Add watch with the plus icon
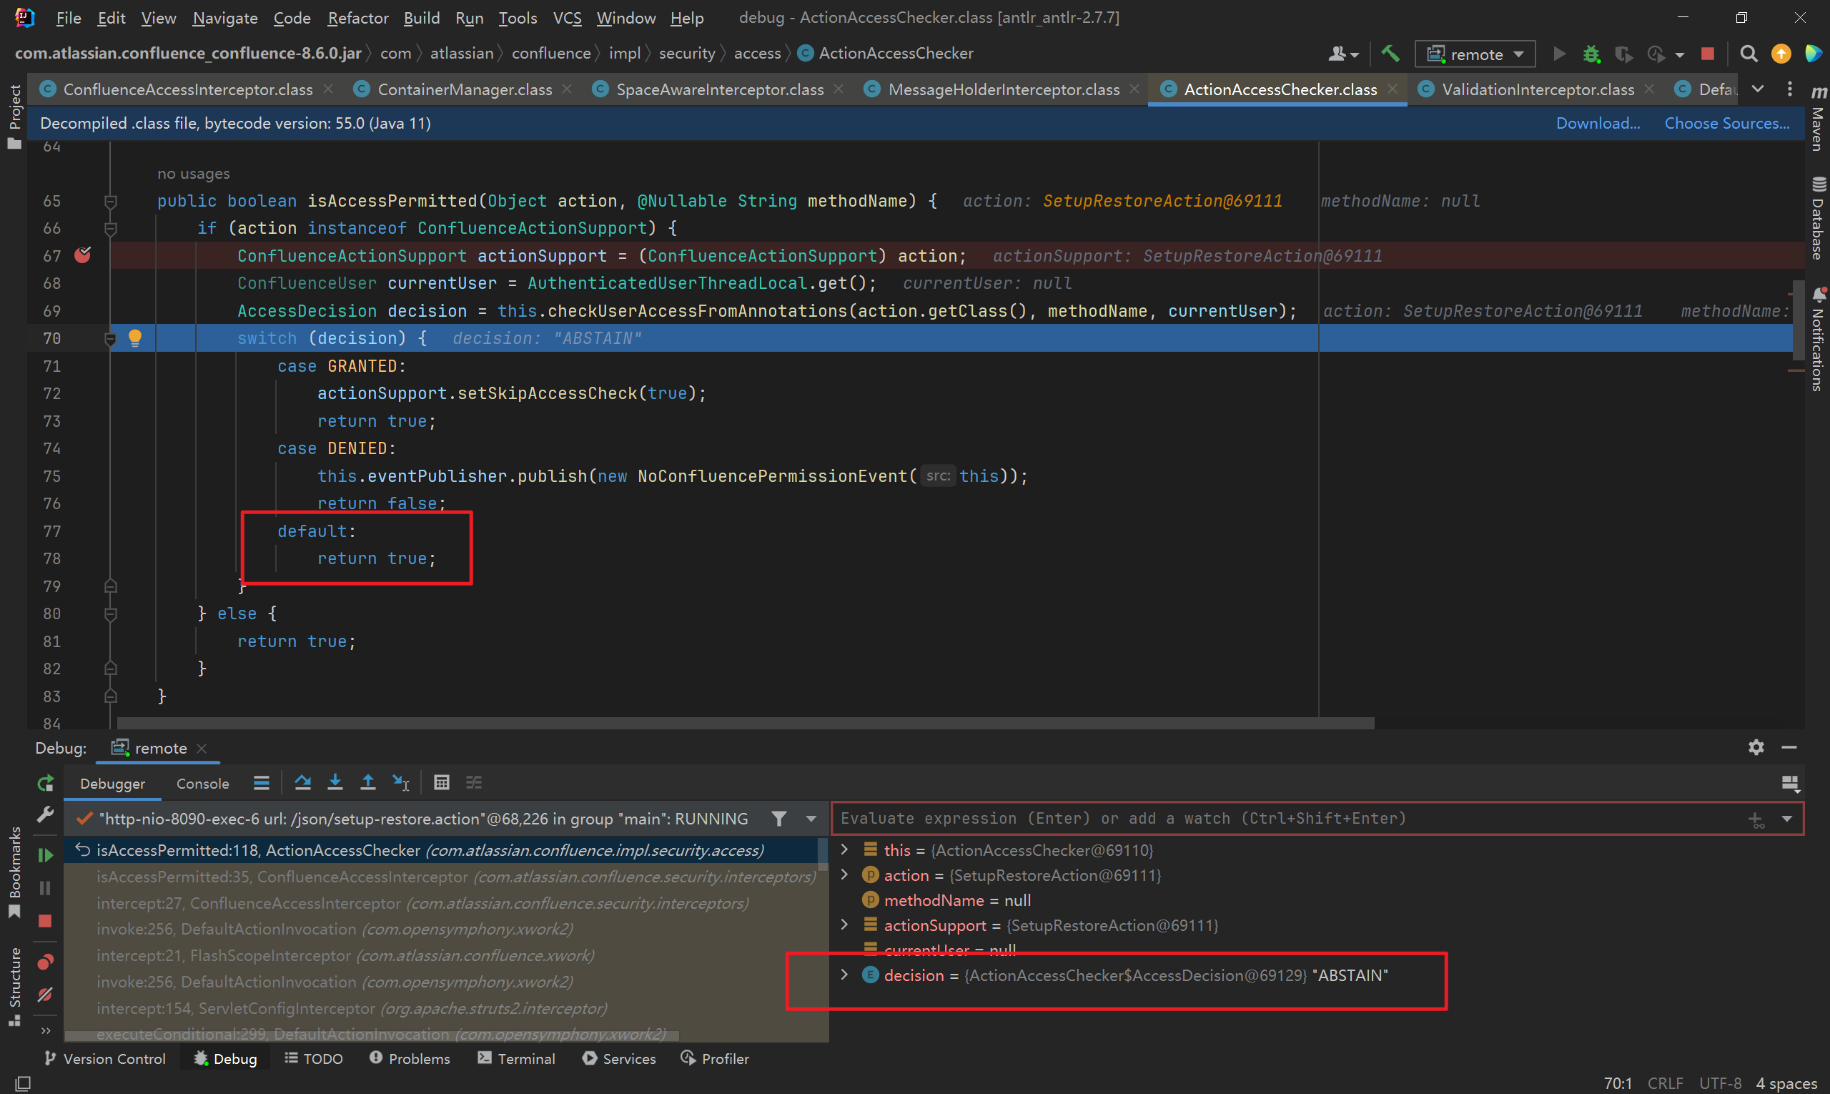Image resolution: width=1830 pixels, height=1094 pixels. pos(1756,819)
